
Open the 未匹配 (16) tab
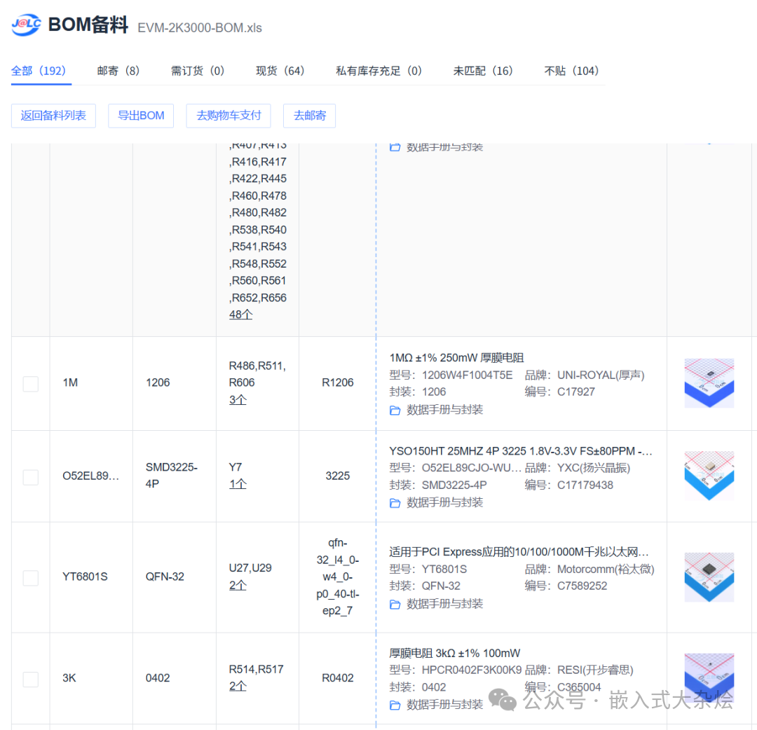pyautogui.click(x=483, y=71)
